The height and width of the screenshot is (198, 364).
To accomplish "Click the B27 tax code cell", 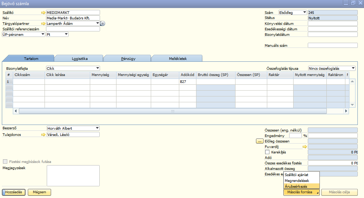I will click(x=188, y=81).
